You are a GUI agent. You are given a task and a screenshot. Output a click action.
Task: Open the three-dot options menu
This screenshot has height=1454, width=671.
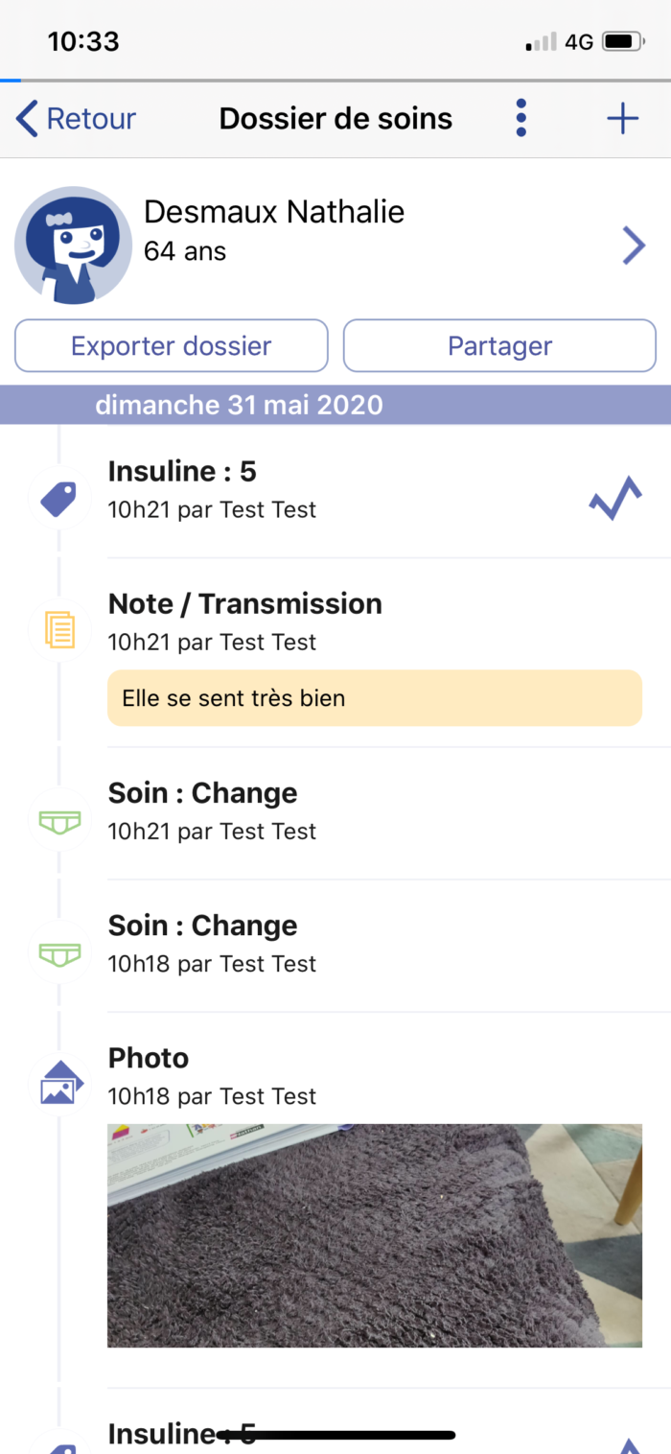pyautogui.click(x=521, y=118)
